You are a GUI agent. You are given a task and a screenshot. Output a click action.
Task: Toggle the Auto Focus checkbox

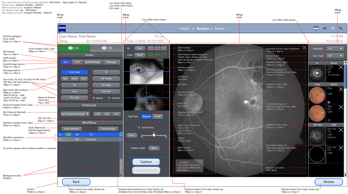tap(139, 127)
